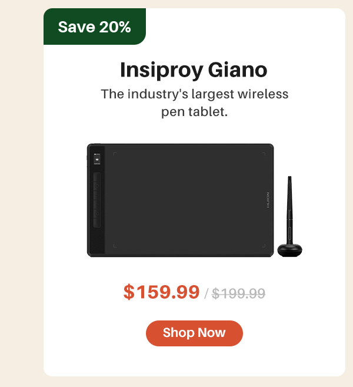Click the top-right active area corner marker
This screenshot has height=387, width=353.
(x=264, y=154)
